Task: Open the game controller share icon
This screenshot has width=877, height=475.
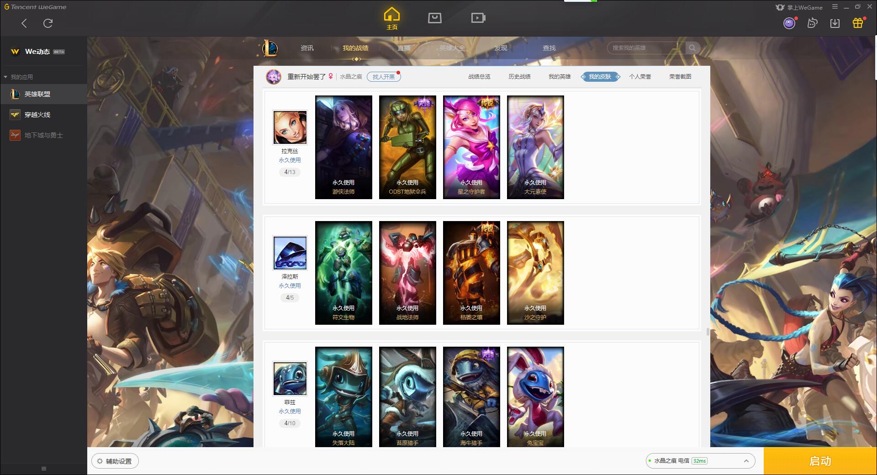Action: pyautogui.click(x=812, y=23)
